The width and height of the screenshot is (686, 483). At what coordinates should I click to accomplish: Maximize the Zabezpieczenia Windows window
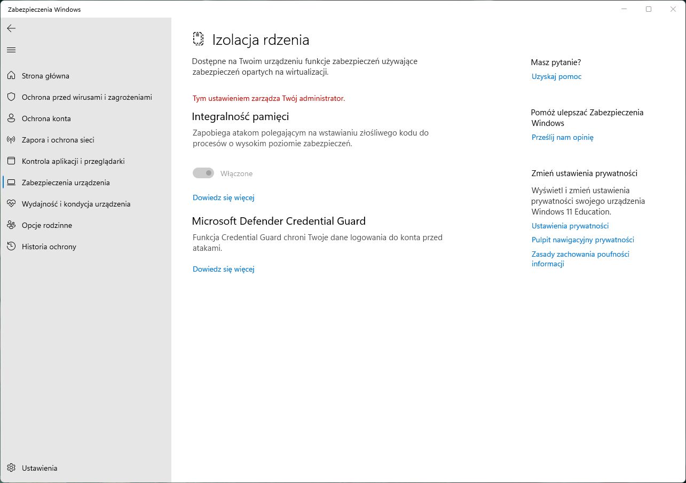point(649,9)
